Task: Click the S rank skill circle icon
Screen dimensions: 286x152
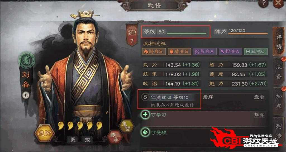Action: point(145,97)
